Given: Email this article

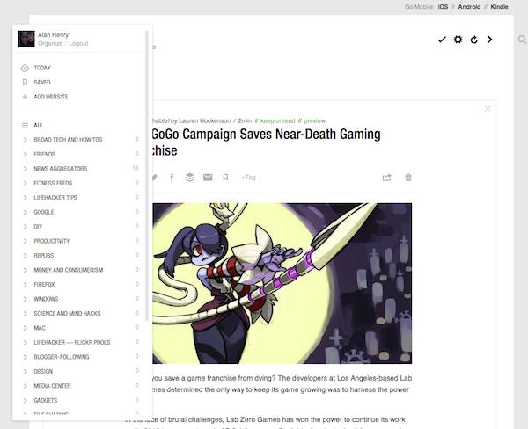Looking at the screenshot, I should (208, 178).
